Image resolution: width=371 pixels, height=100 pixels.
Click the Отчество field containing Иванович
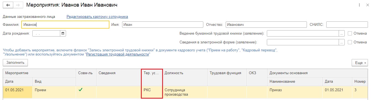[266, 25]
